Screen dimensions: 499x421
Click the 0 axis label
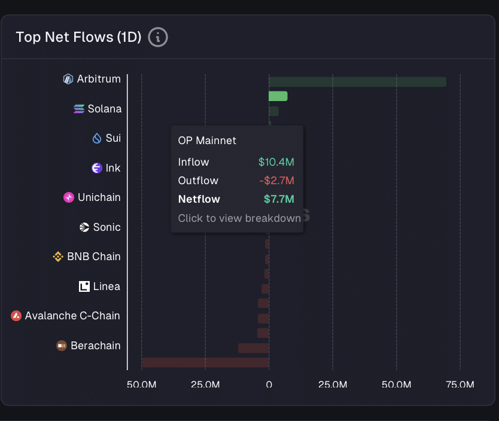269,385
